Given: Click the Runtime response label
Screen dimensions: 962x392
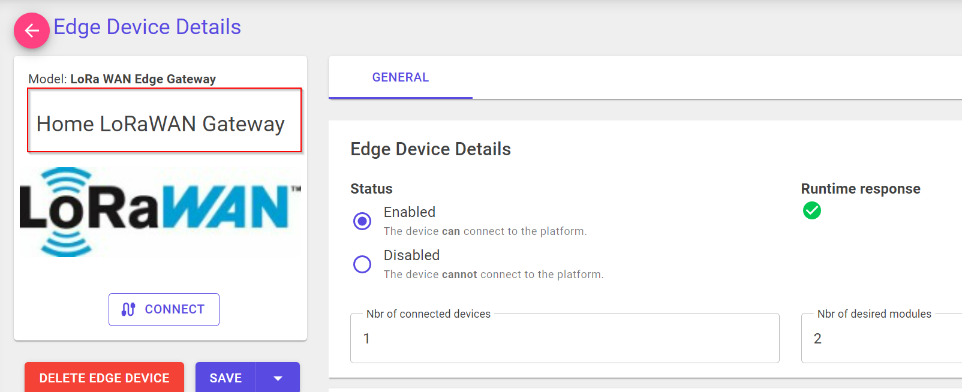Looking at the screenshot, I should [861, 188].
